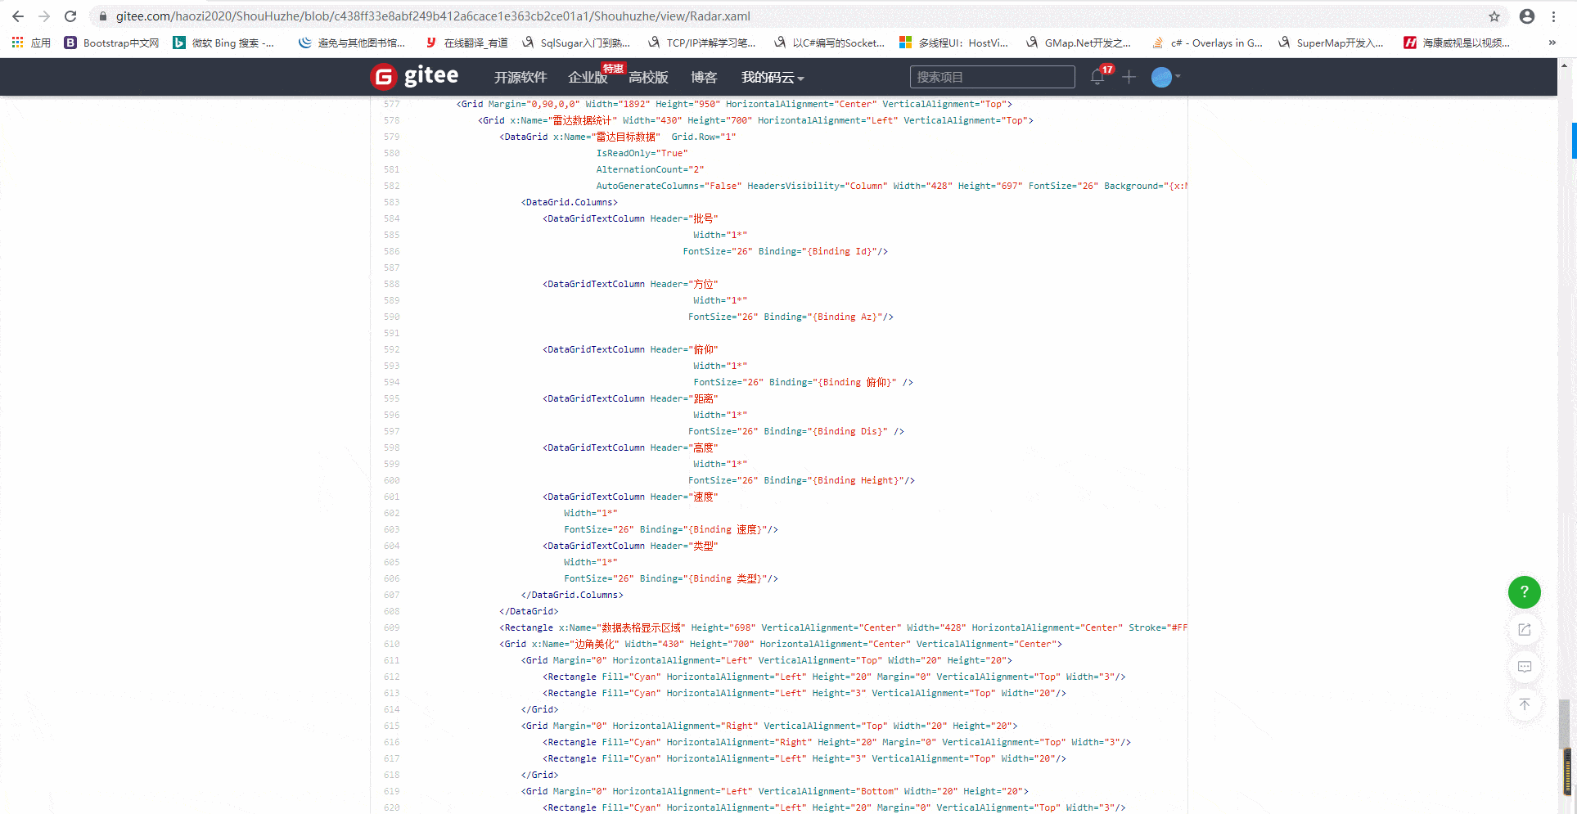Click the green help question mark button
Image resolution: width=1577 pixels, height=814 pixels.
tap(1523, 591)
